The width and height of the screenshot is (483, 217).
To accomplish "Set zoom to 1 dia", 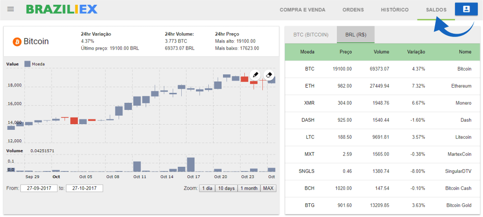I will (x=207, y=188).
